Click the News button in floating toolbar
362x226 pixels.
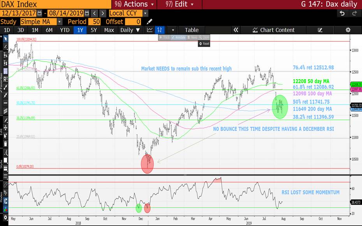tap(192, 37)
